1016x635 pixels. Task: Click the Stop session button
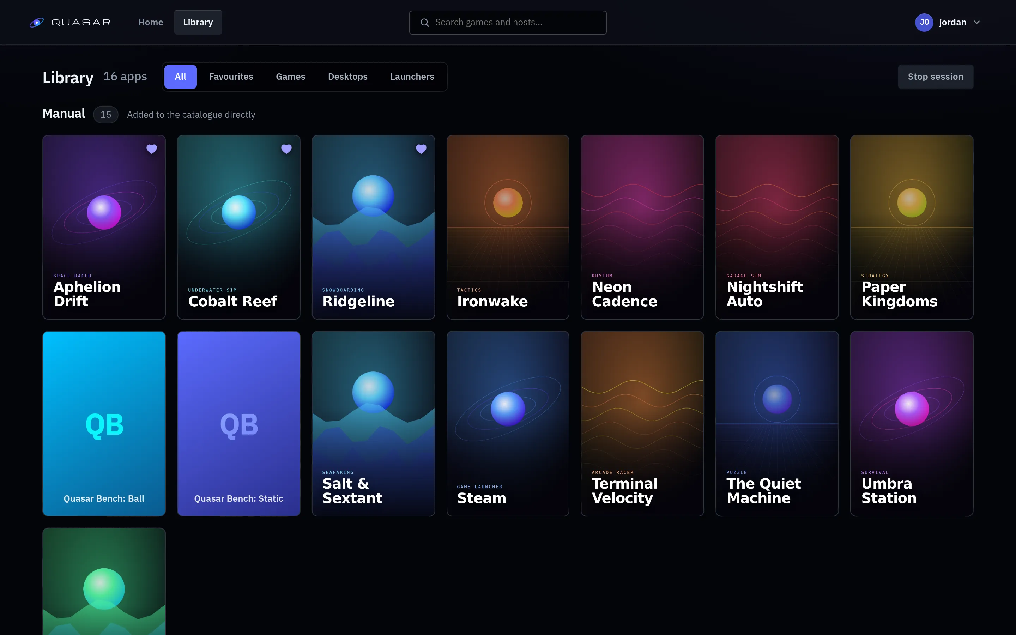click(x=936, y=77)
